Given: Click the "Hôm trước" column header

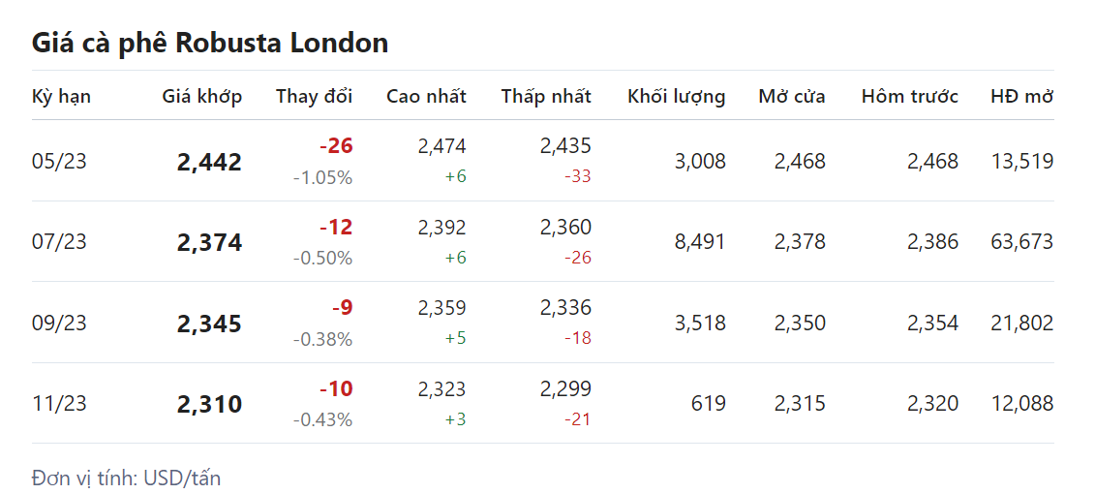Looking at the screenshot, I should pyautogui.click(x=909, y=96).
